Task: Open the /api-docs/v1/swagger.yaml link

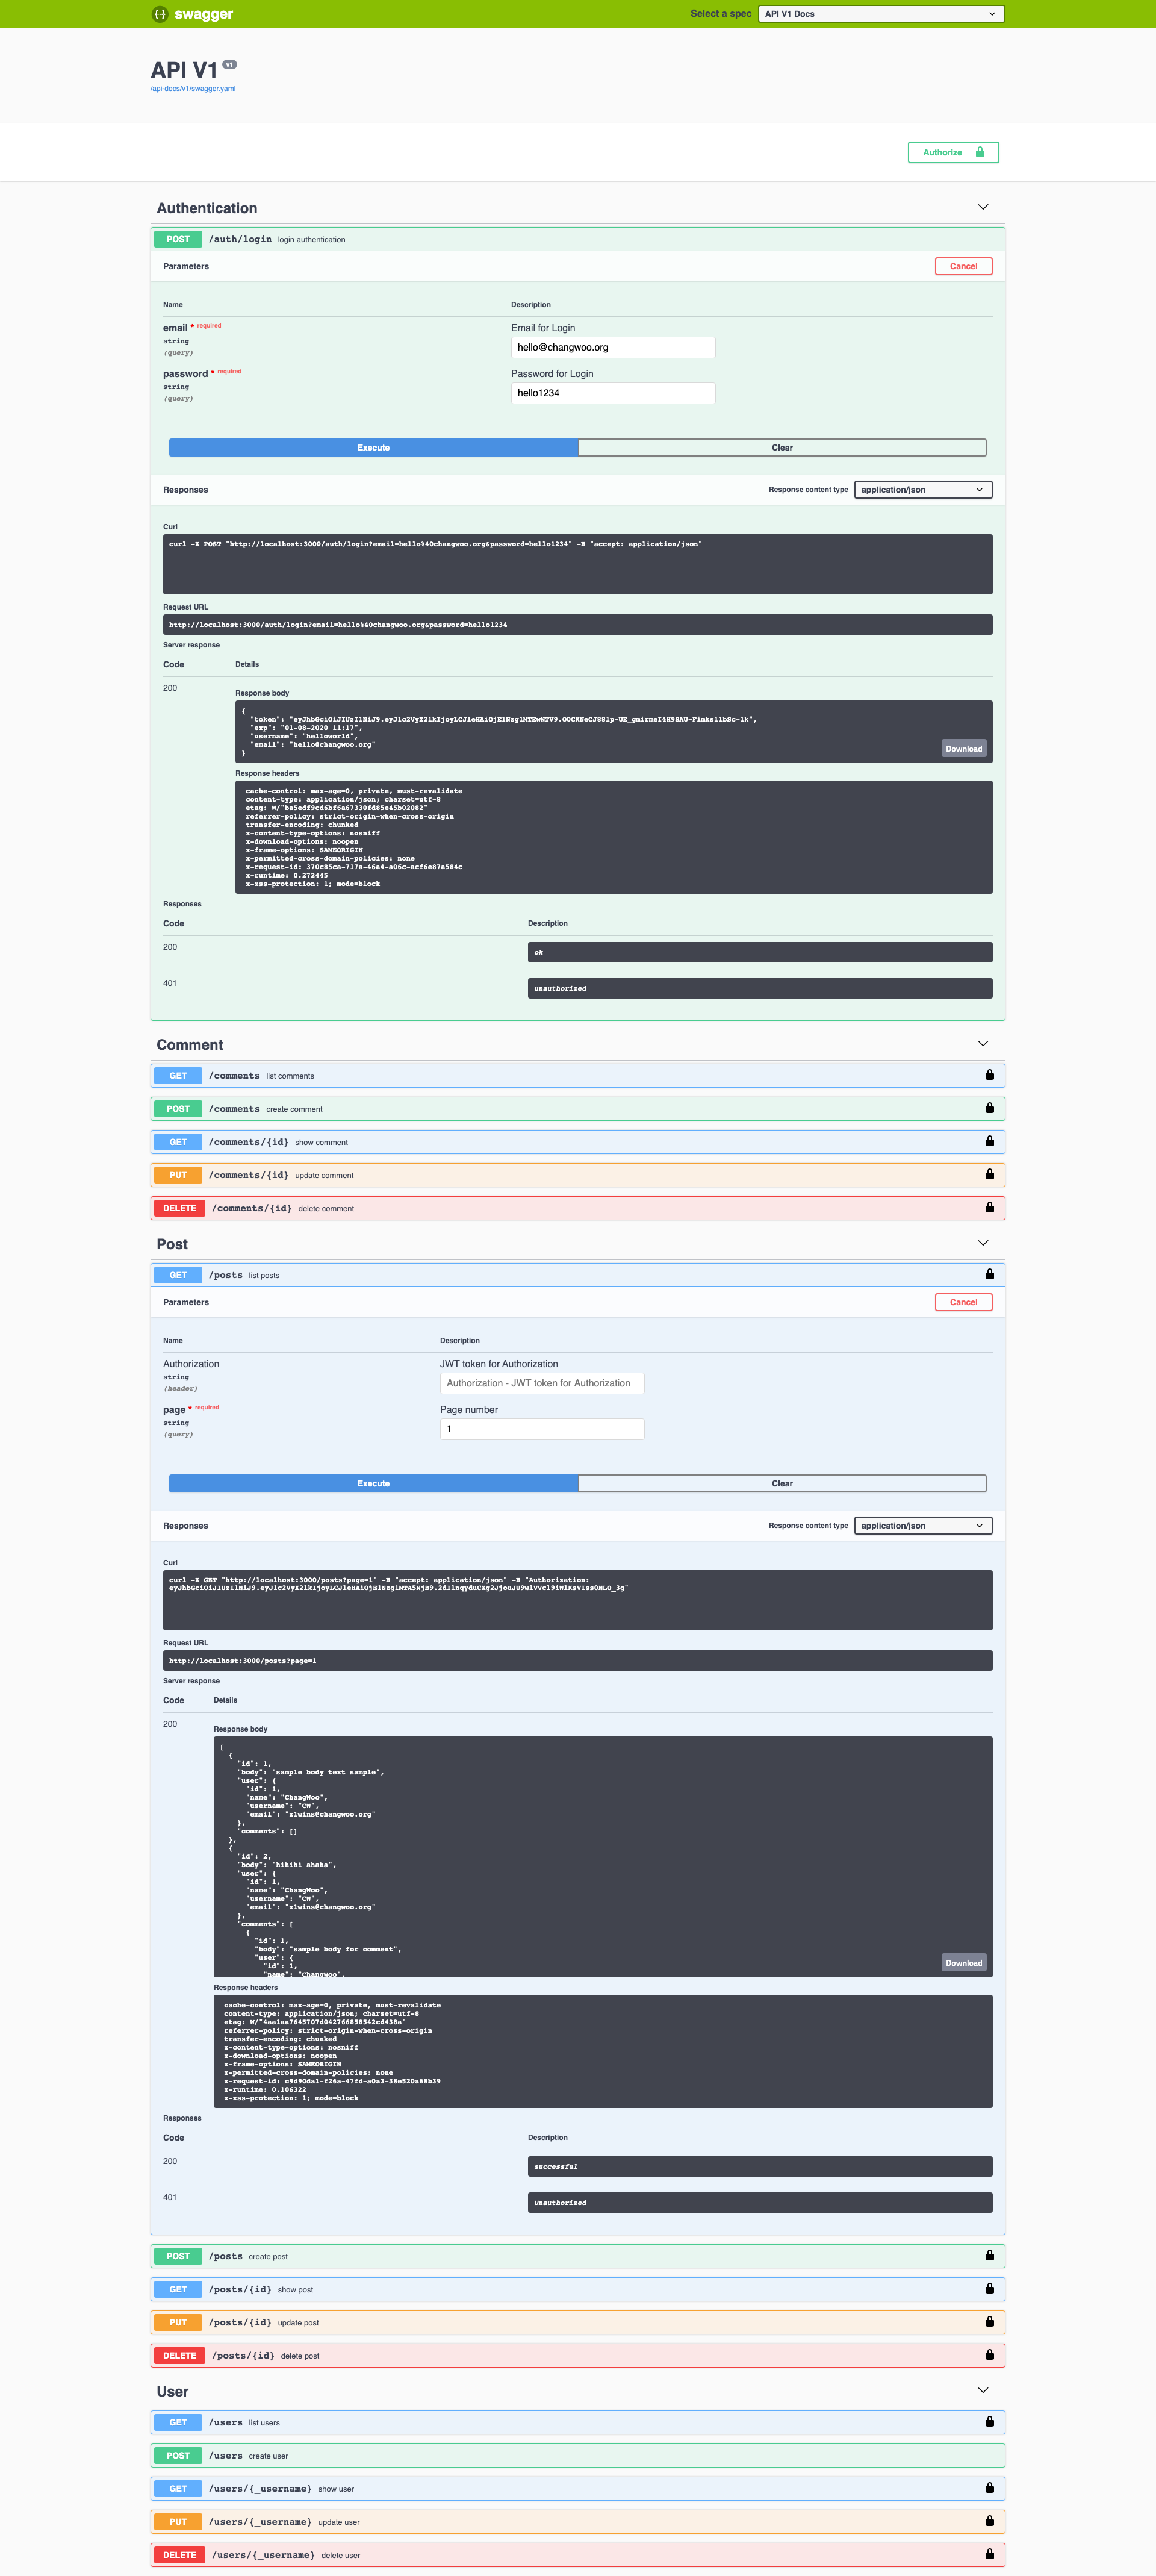Action: pyautogui.click(x=193, y=89)
